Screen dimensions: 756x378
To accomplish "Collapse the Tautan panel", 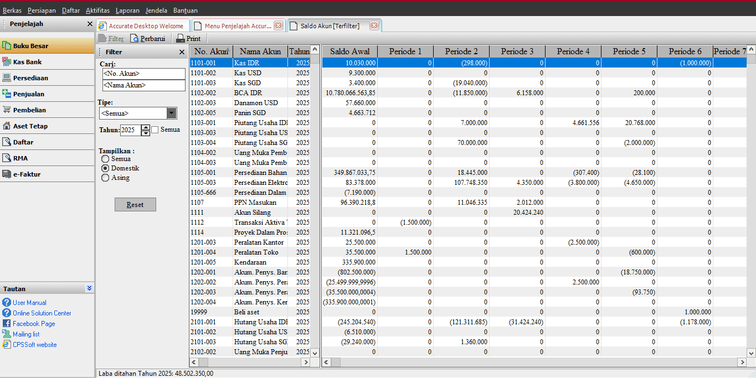I will coord(90,288).
